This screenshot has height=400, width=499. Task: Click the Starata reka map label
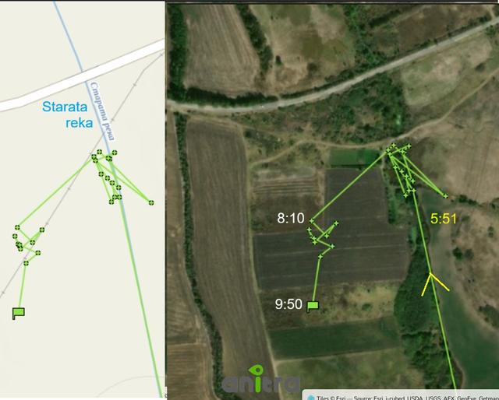click(x=68, y=114)
